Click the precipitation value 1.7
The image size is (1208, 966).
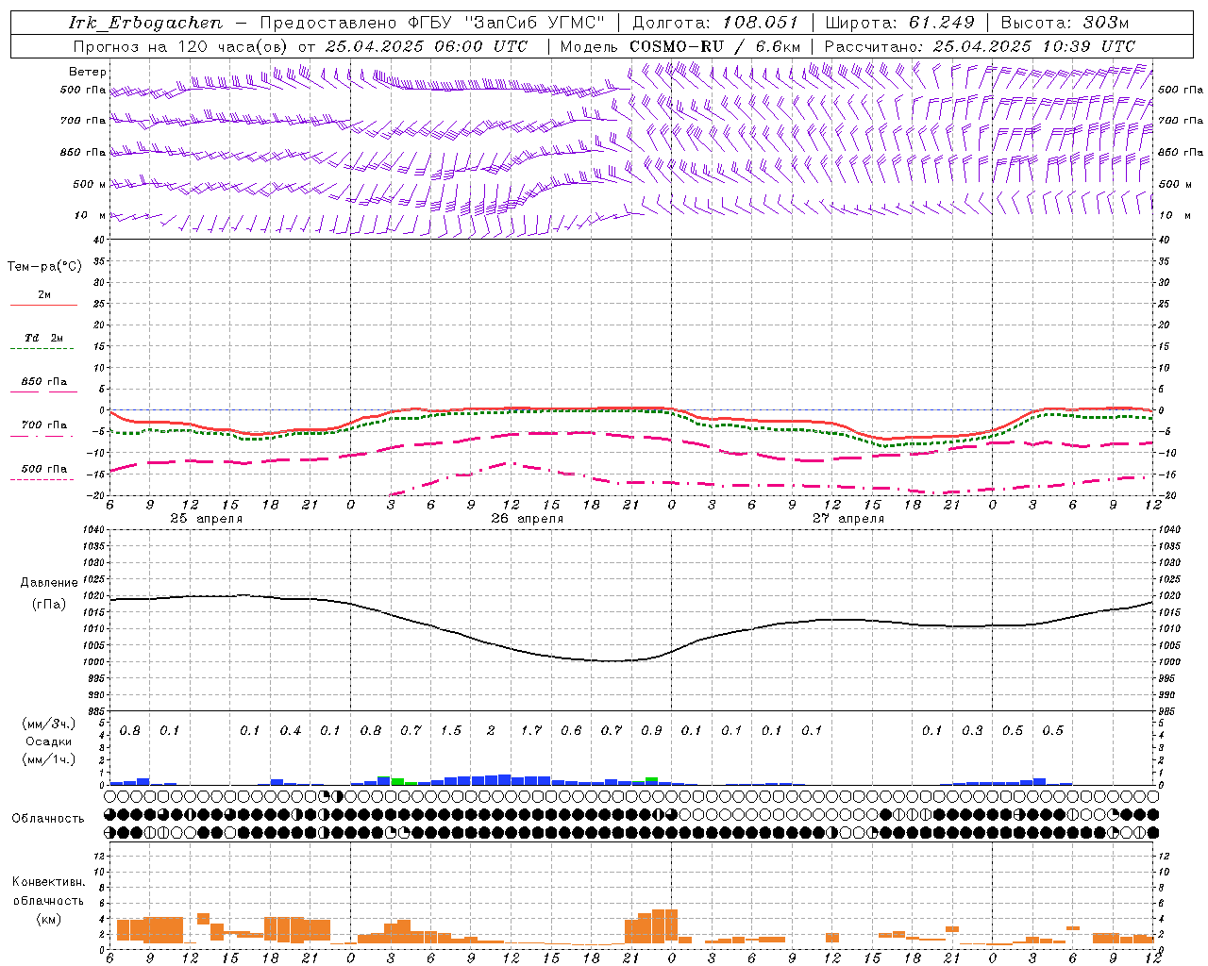[531, 730]
